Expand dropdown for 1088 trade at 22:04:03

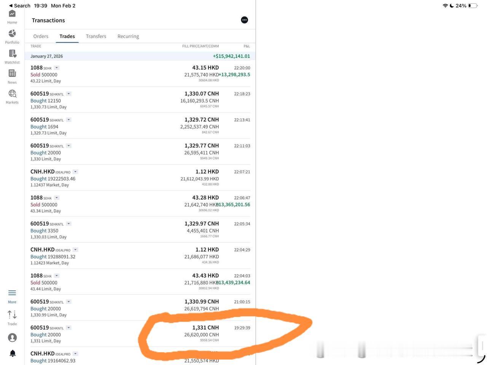[57, 276]
